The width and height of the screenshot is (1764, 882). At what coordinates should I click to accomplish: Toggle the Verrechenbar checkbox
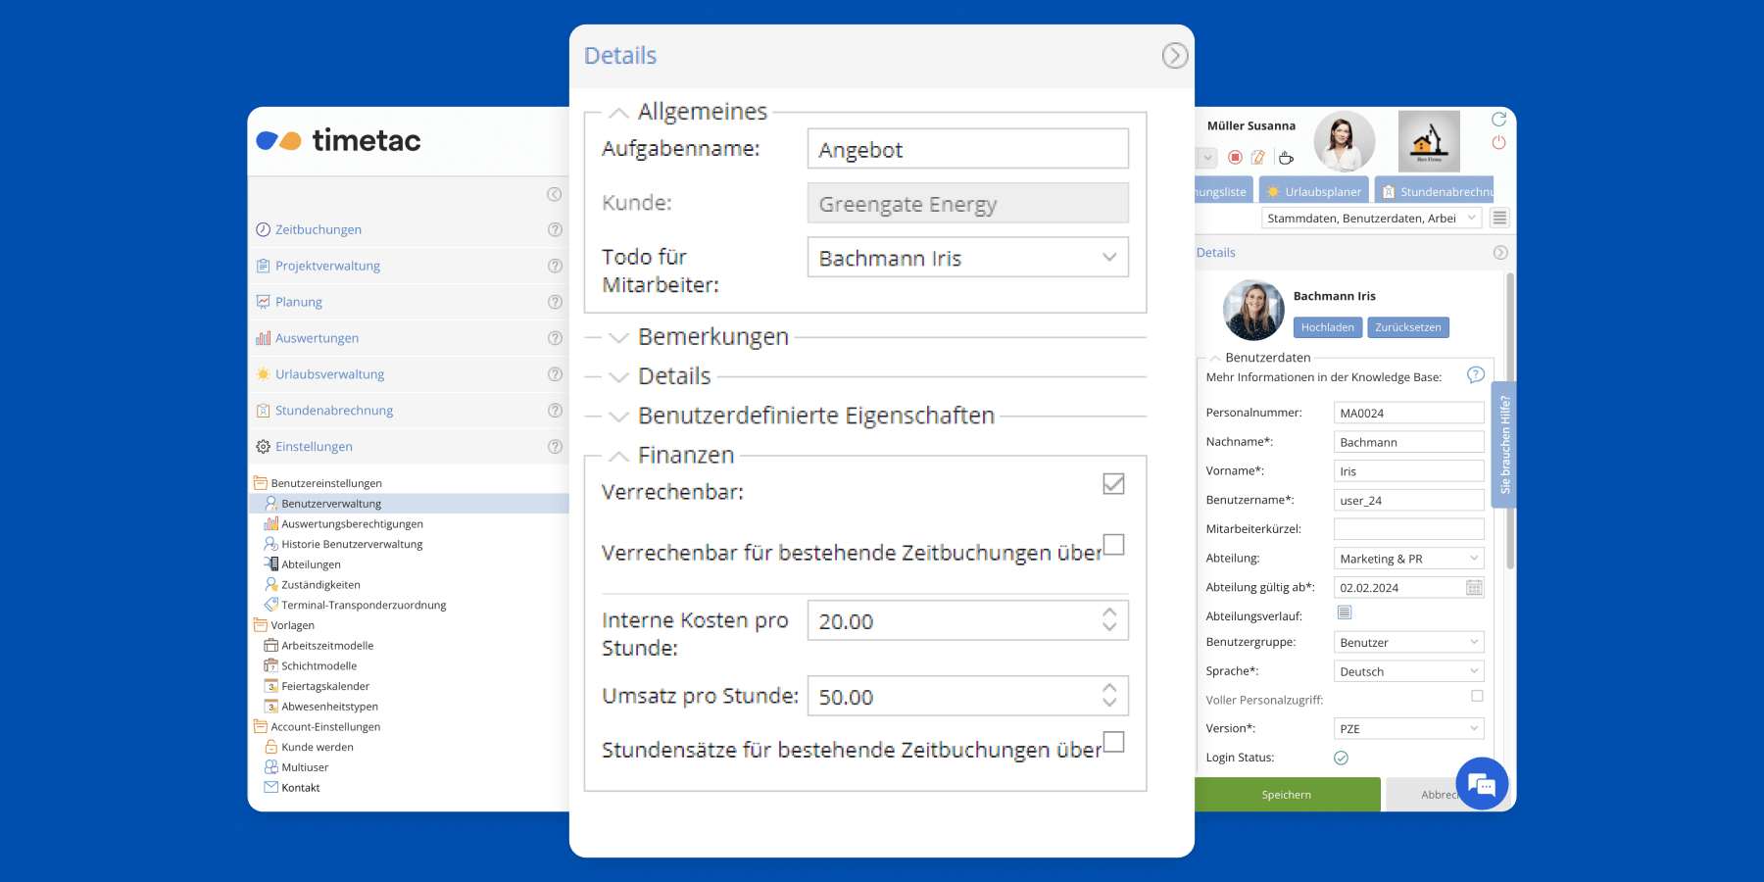[1113, 484]
